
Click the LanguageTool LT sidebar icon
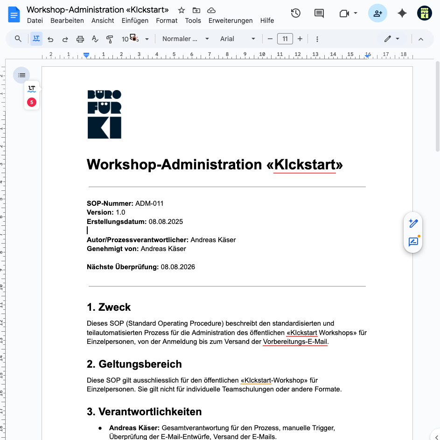pyautogui.click(x=31, y=89)
